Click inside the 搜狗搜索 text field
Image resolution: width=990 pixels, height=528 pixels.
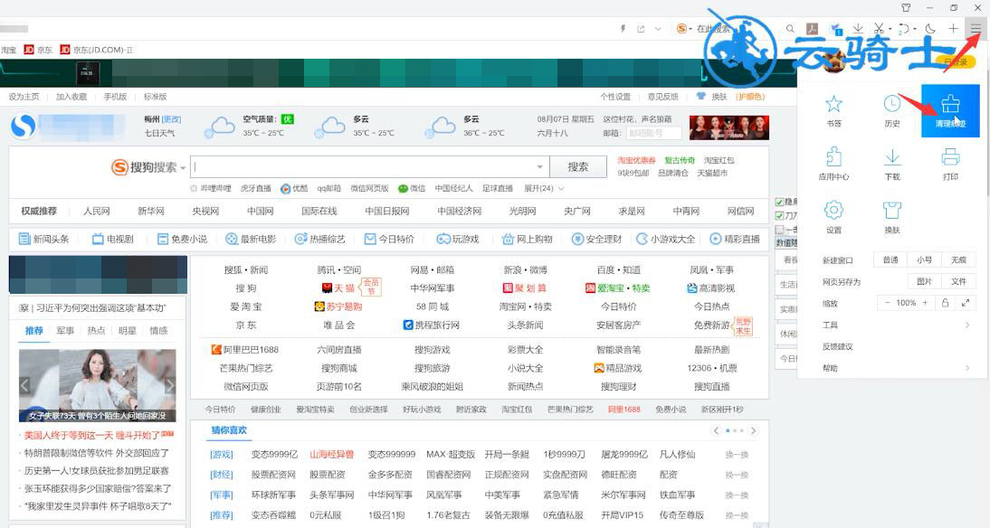tap(369, 166)
